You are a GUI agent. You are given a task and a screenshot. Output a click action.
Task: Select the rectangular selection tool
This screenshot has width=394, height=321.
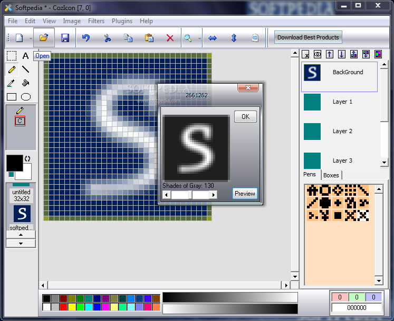12,56
